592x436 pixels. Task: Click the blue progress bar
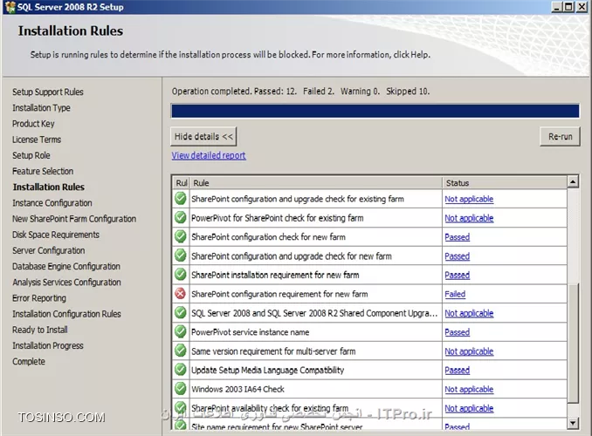pyautogui.click(x=375, y=112)
